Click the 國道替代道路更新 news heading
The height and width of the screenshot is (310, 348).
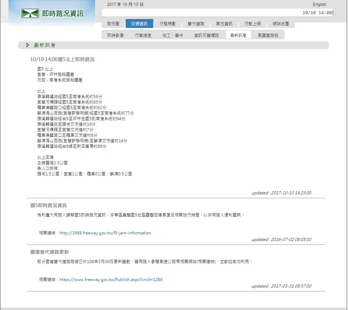[49, 252]
